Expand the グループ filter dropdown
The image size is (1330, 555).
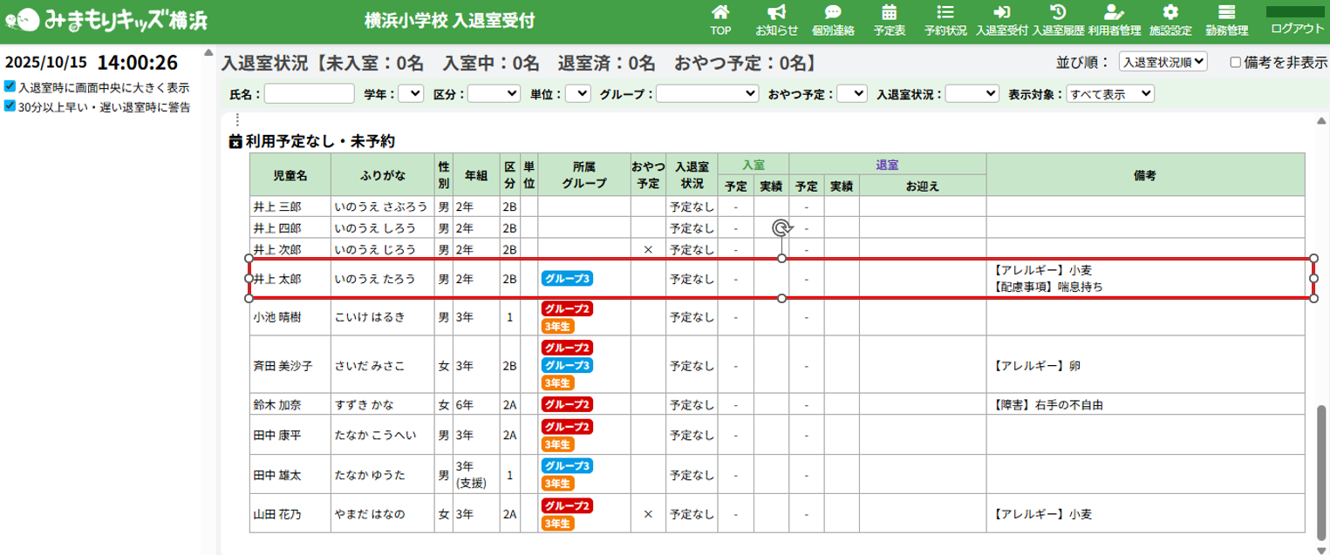[x=707, y=93]
